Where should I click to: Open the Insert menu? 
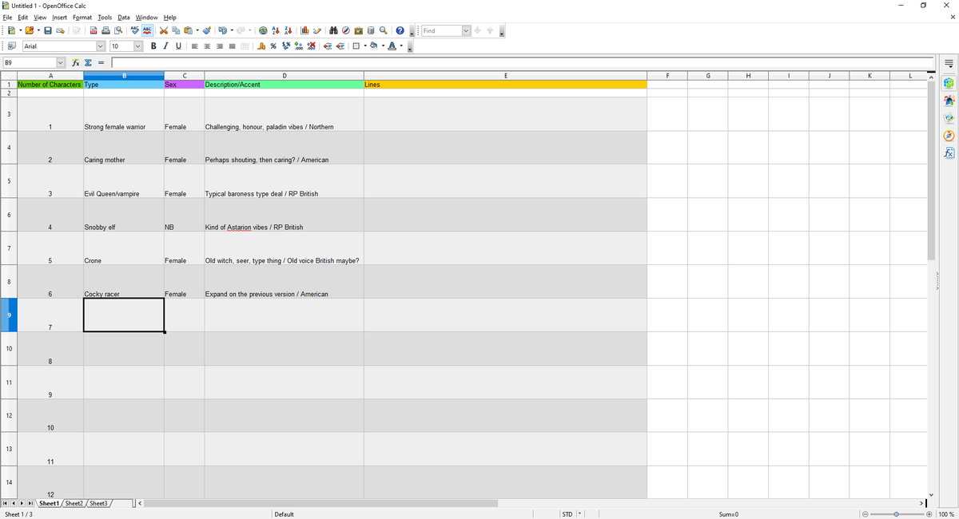click(60, 18)
